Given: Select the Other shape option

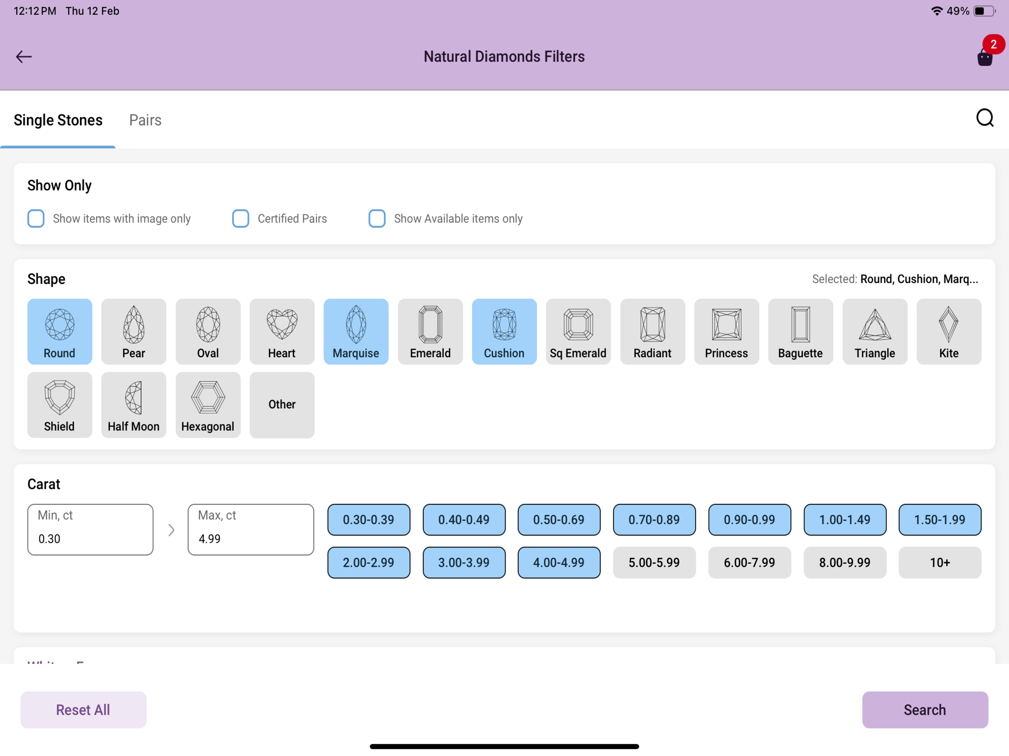Looking at the screenshot, I should coord(282,405).
